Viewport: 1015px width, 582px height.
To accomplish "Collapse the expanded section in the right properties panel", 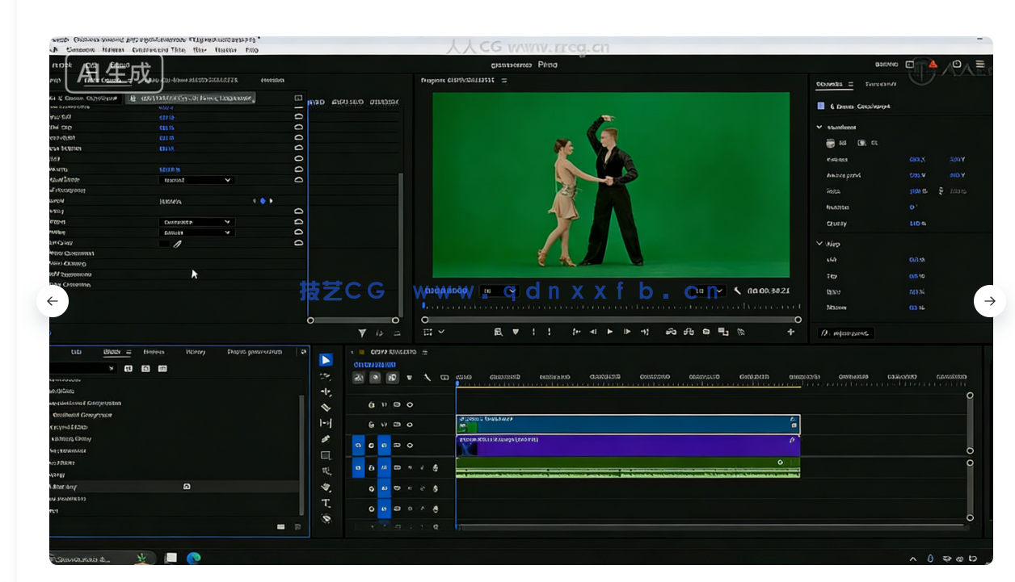I will 819,127.
